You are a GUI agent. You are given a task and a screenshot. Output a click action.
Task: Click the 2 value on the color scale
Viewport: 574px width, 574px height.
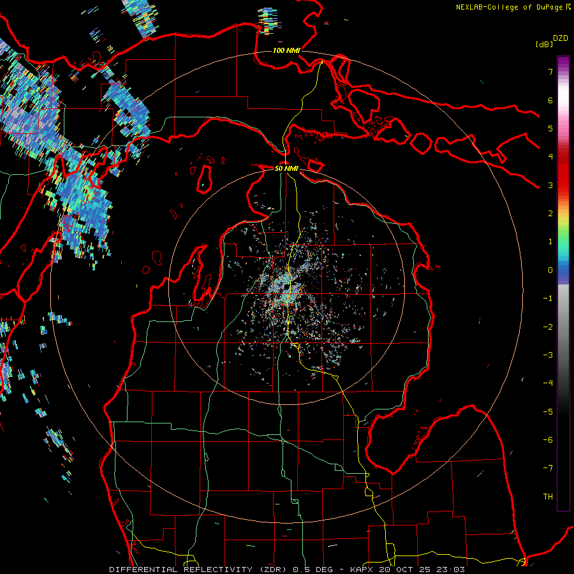(x=550, y=214)
